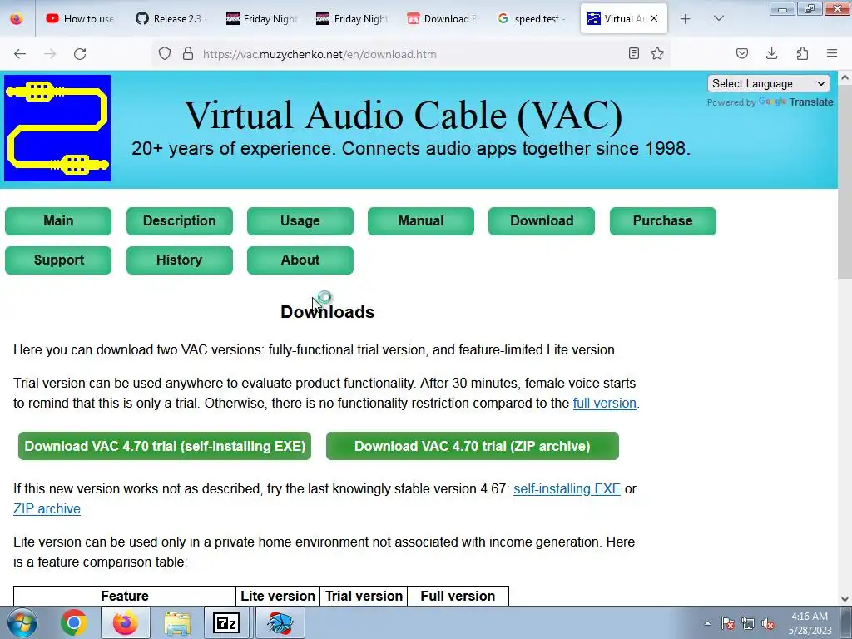Switch to the How to use YouTube tab
852x639 pixels.
pos(81,18)
